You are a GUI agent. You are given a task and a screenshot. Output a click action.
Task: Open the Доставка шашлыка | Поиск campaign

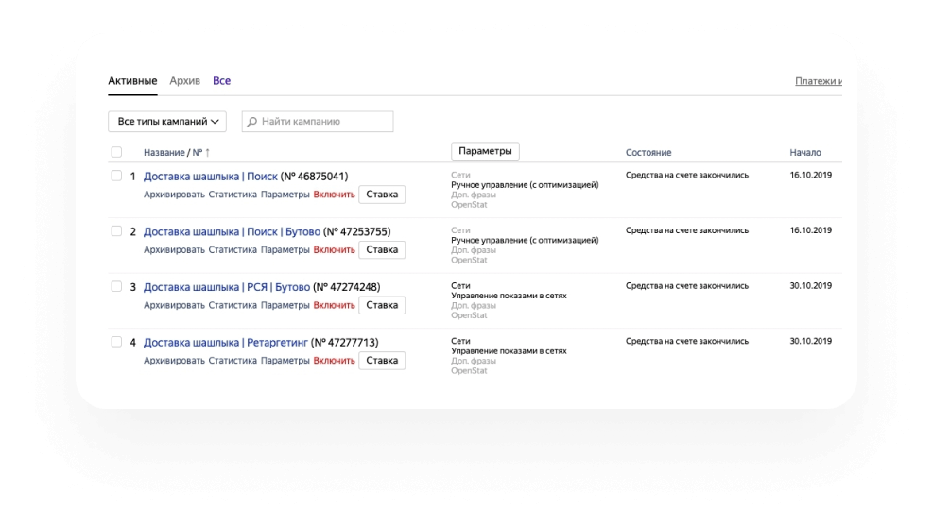(x=210, y=177)
